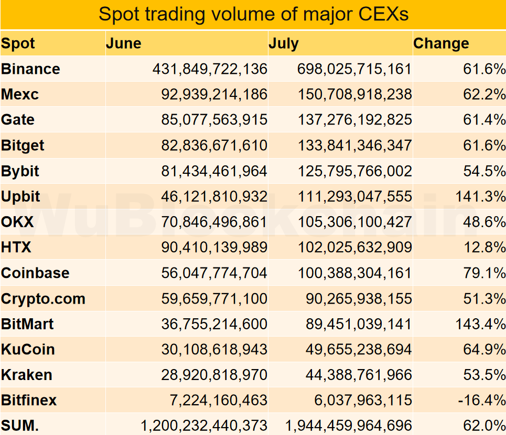Screen dimensions: 506x435
Task: Select the Mexc June volume cell
Action: (x=214, y=95)
